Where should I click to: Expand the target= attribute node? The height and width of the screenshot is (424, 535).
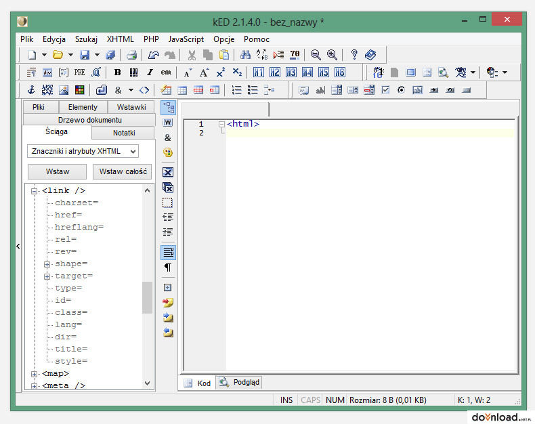click(47, 276)
